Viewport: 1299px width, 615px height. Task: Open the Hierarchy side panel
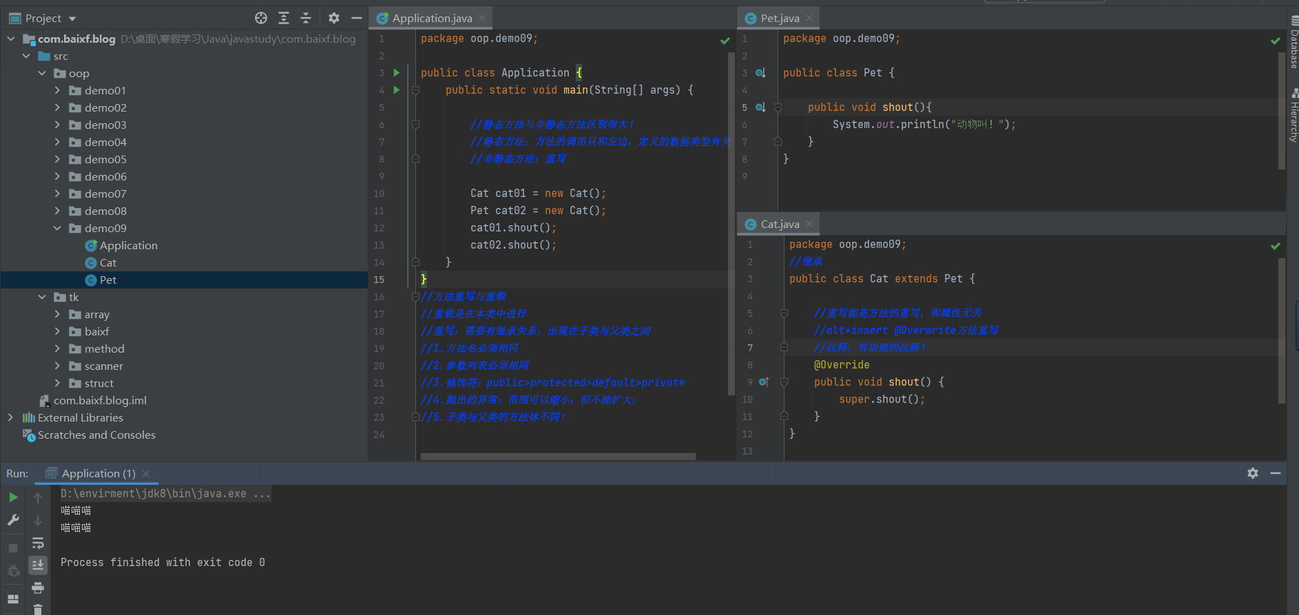[x=1293, y=114]
